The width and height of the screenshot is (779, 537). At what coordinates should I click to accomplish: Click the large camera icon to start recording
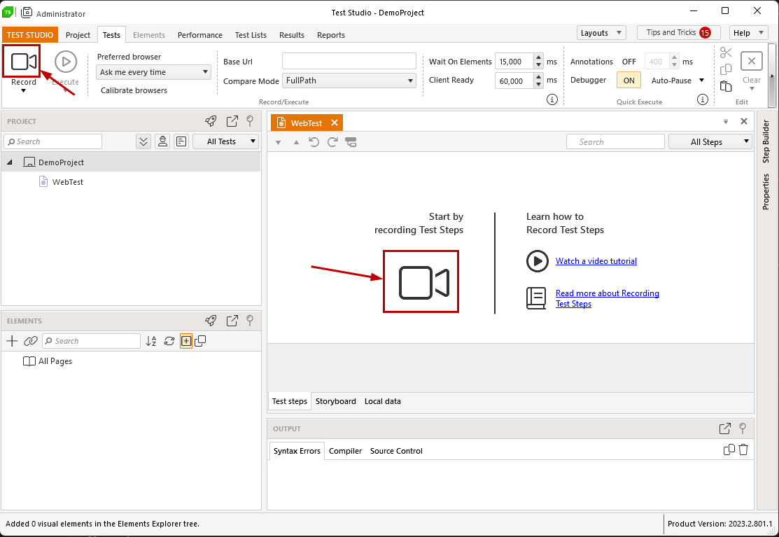tap(423, 283)
